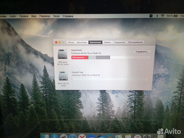Open the Wi-Fi status menu
Screen dimensions: 184x138
click(163, 16)
